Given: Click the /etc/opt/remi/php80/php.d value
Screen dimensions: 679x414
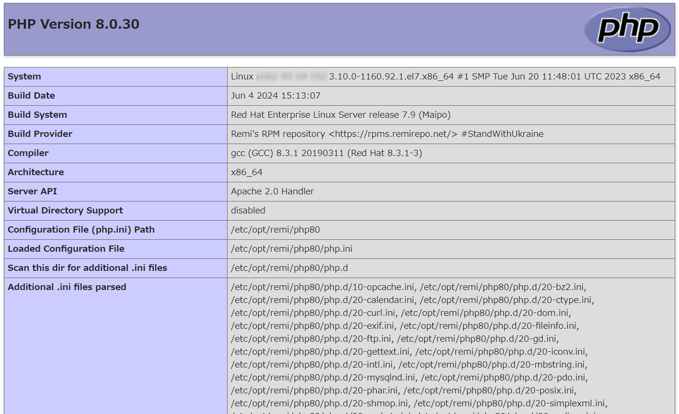Looking at the screenshot, I should click(x=289, y=268).
